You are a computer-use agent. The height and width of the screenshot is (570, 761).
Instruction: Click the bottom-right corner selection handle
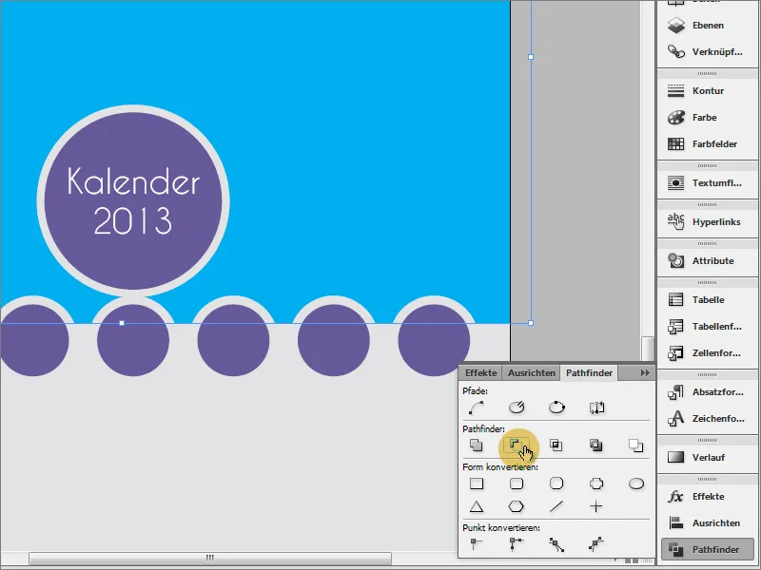click(x=531, y=323)
